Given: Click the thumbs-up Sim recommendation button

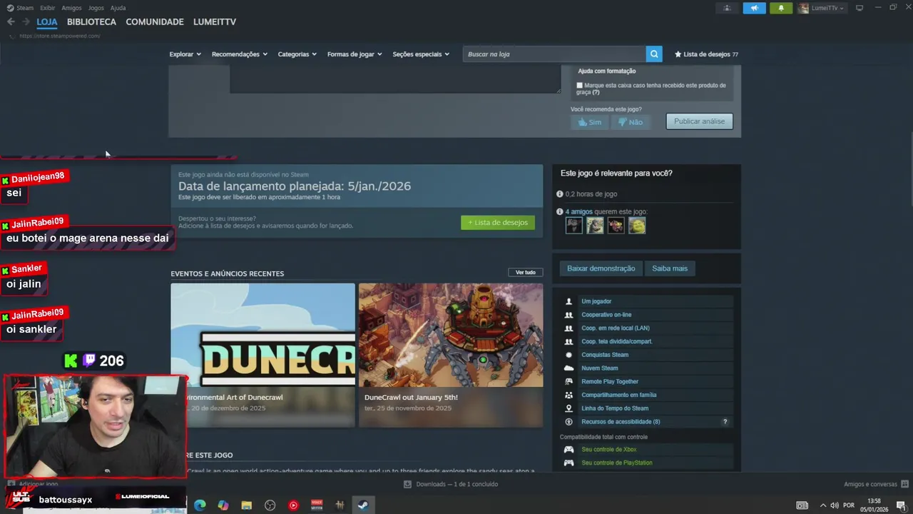Looking at the screenshot, I should click(x=589, y=122).
